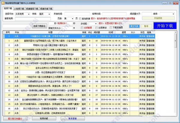This screenshot has width=180, height=123.
Task: Click 查看链接 in row 14
Action: (150, 100)
